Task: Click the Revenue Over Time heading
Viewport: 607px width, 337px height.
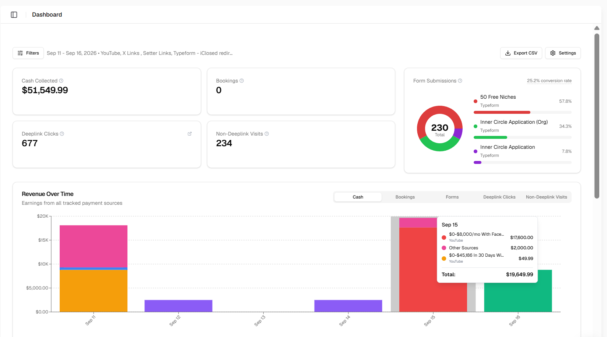Action: pyautogui.click(x=48, y=194)
